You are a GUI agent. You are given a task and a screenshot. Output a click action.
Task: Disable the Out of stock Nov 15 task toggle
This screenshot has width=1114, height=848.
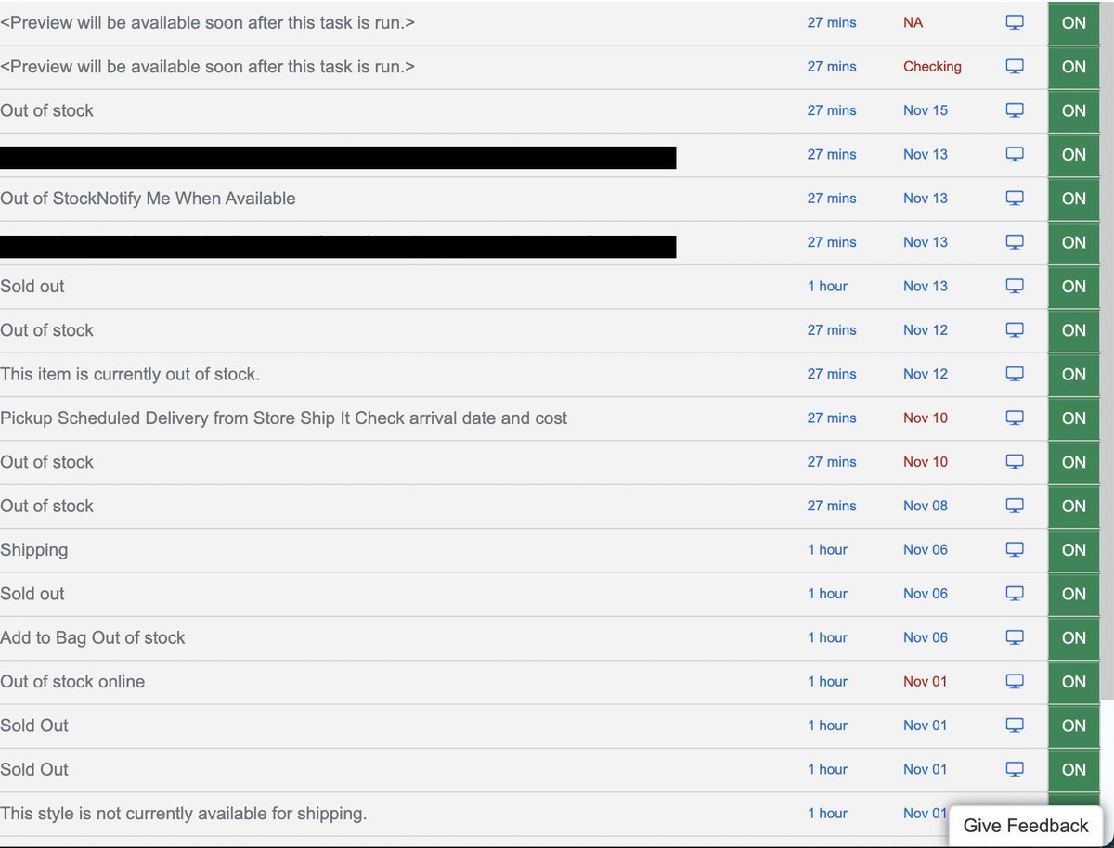(x=1074, y=110)
